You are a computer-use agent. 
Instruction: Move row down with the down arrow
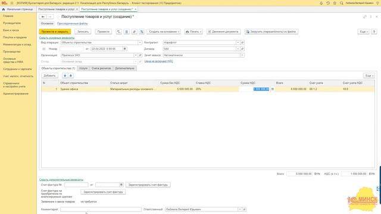click(x=71, y=75)
